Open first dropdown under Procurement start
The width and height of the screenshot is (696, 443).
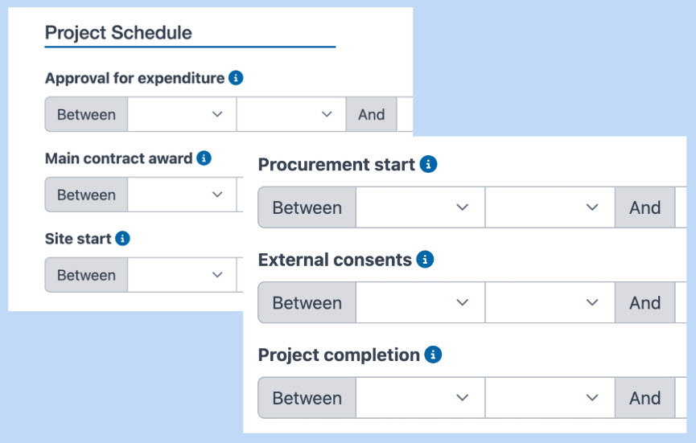[x=420, y=208]
